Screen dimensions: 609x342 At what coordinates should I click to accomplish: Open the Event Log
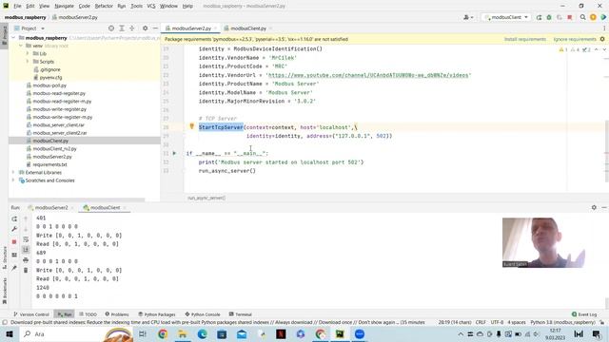[584, 314]
